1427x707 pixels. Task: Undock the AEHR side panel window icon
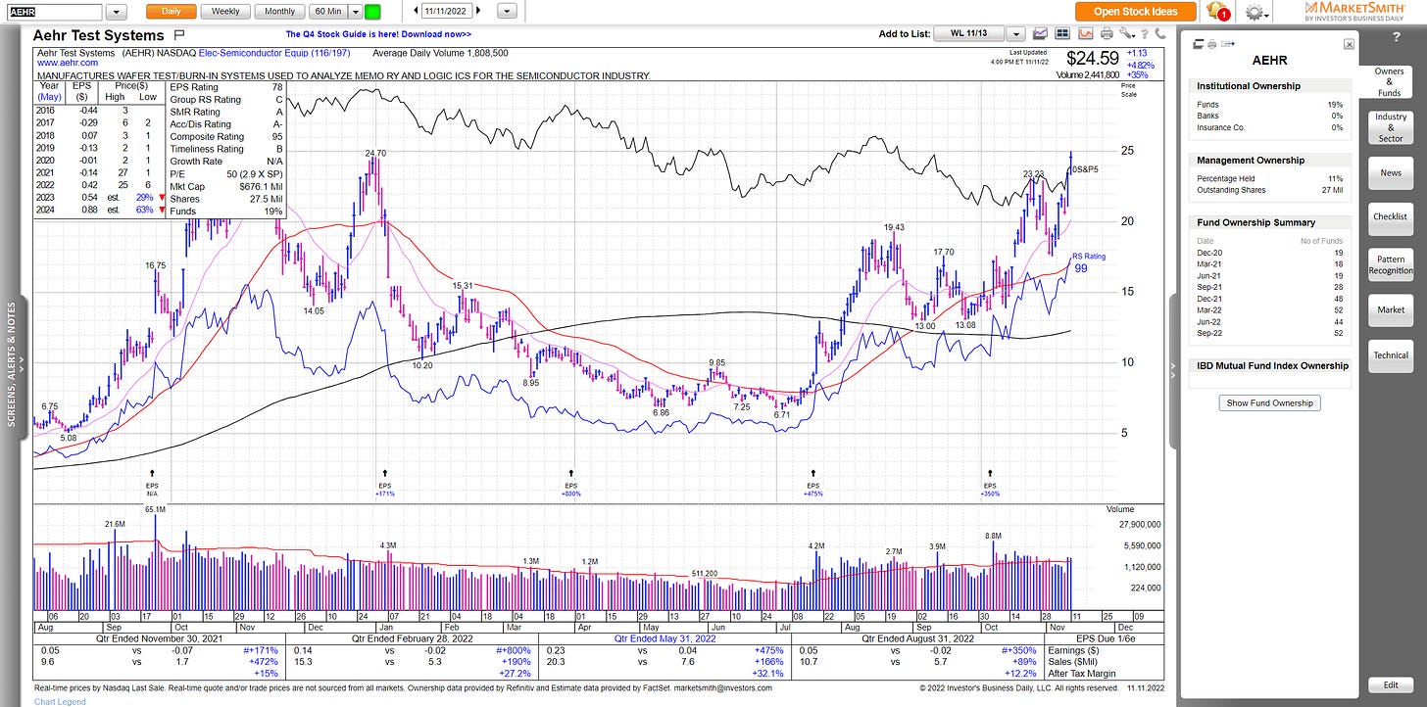point(1199,44)
